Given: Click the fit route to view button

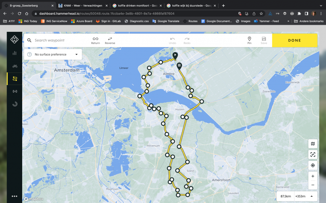Looking at the screenshot, I should tap(313, 155).
